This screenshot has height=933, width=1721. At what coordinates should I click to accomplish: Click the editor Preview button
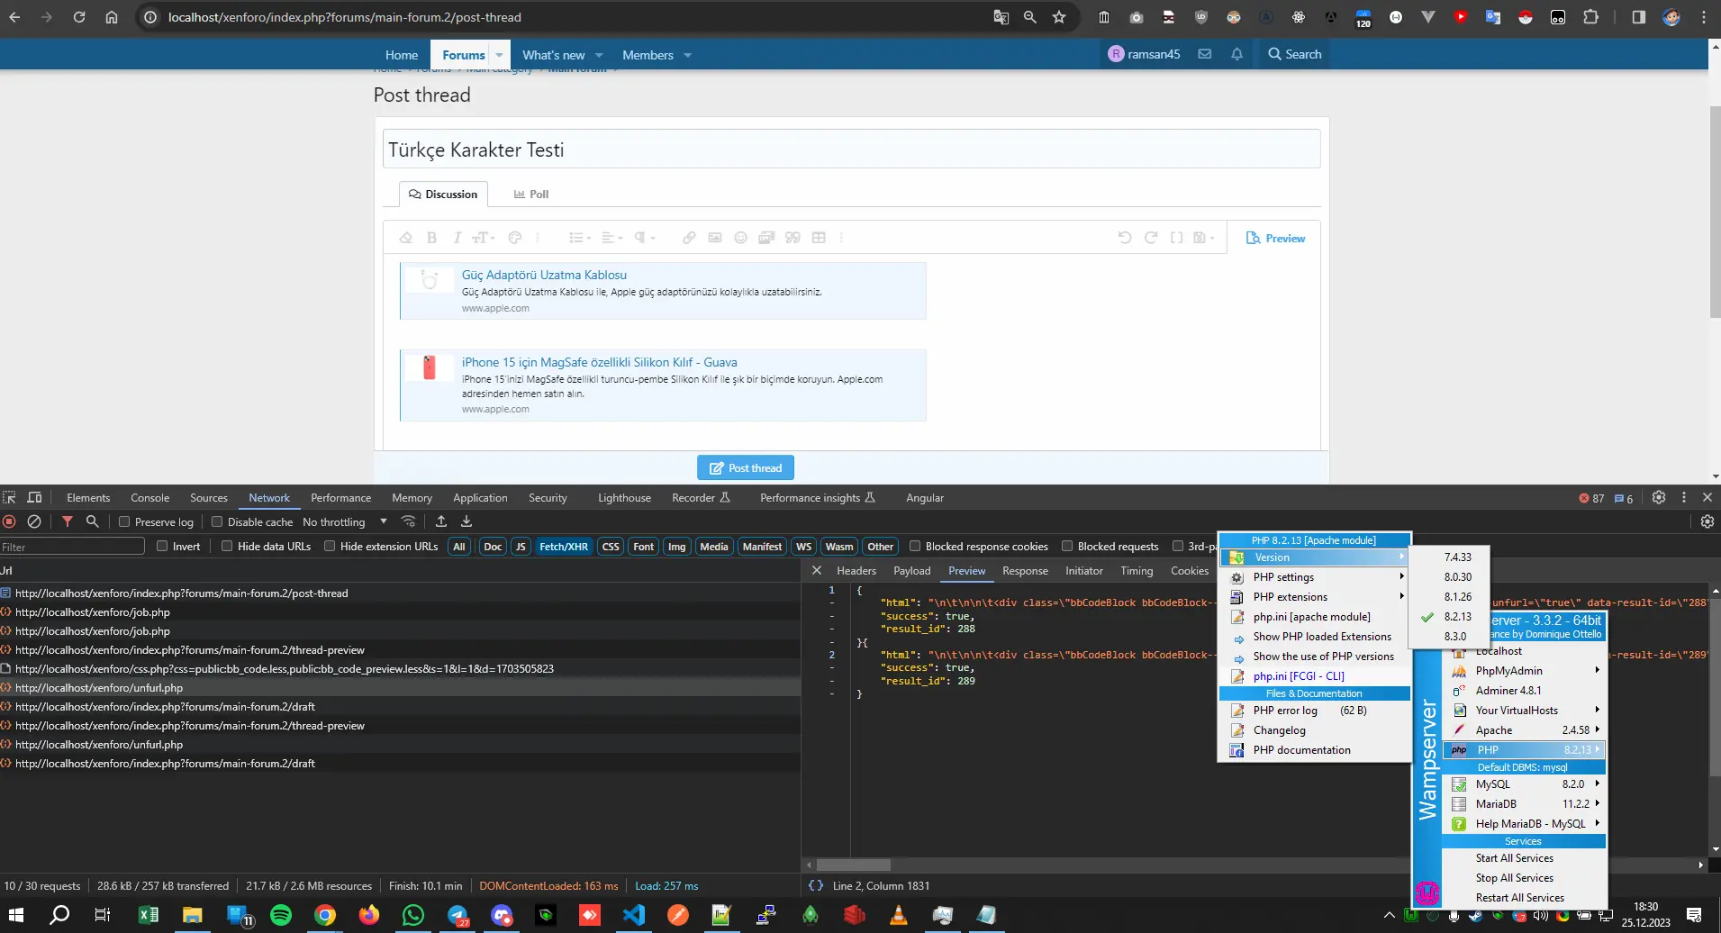pos(1275,238)
